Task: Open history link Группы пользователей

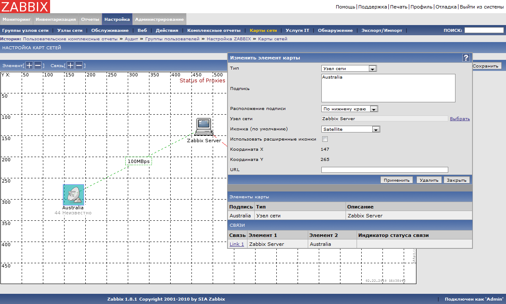Action: click(x=172, y=39)
